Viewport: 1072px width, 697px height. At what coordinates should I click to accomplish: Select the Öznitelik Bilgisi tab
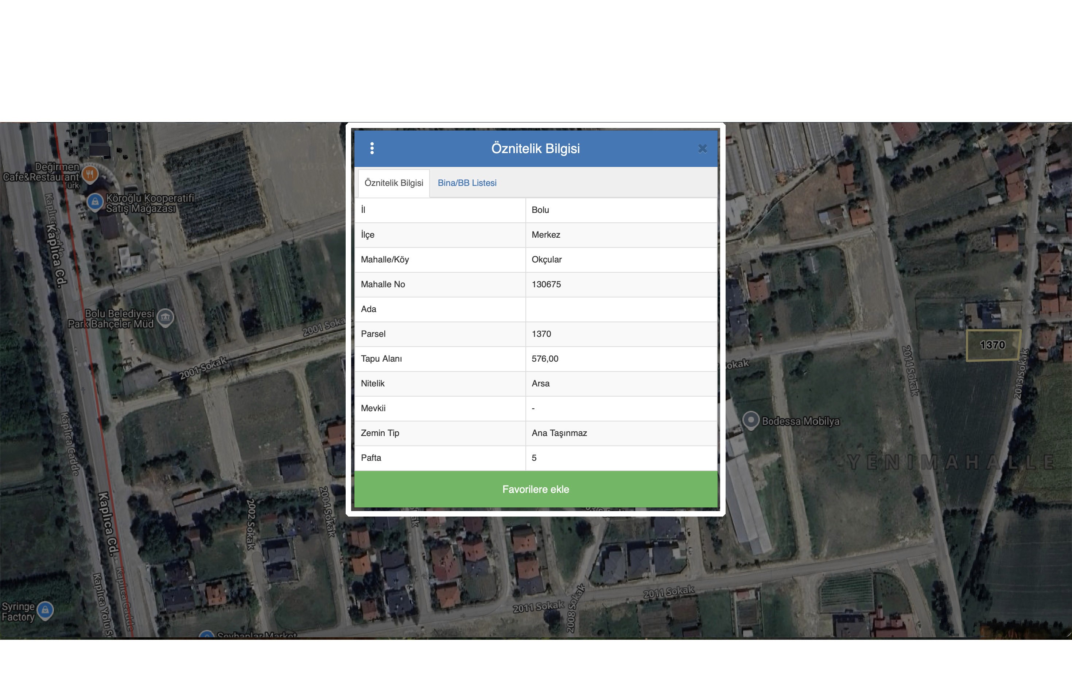coord(394,183)
